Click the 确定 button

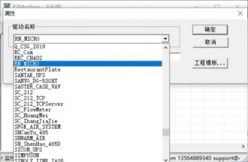point(210,30)
